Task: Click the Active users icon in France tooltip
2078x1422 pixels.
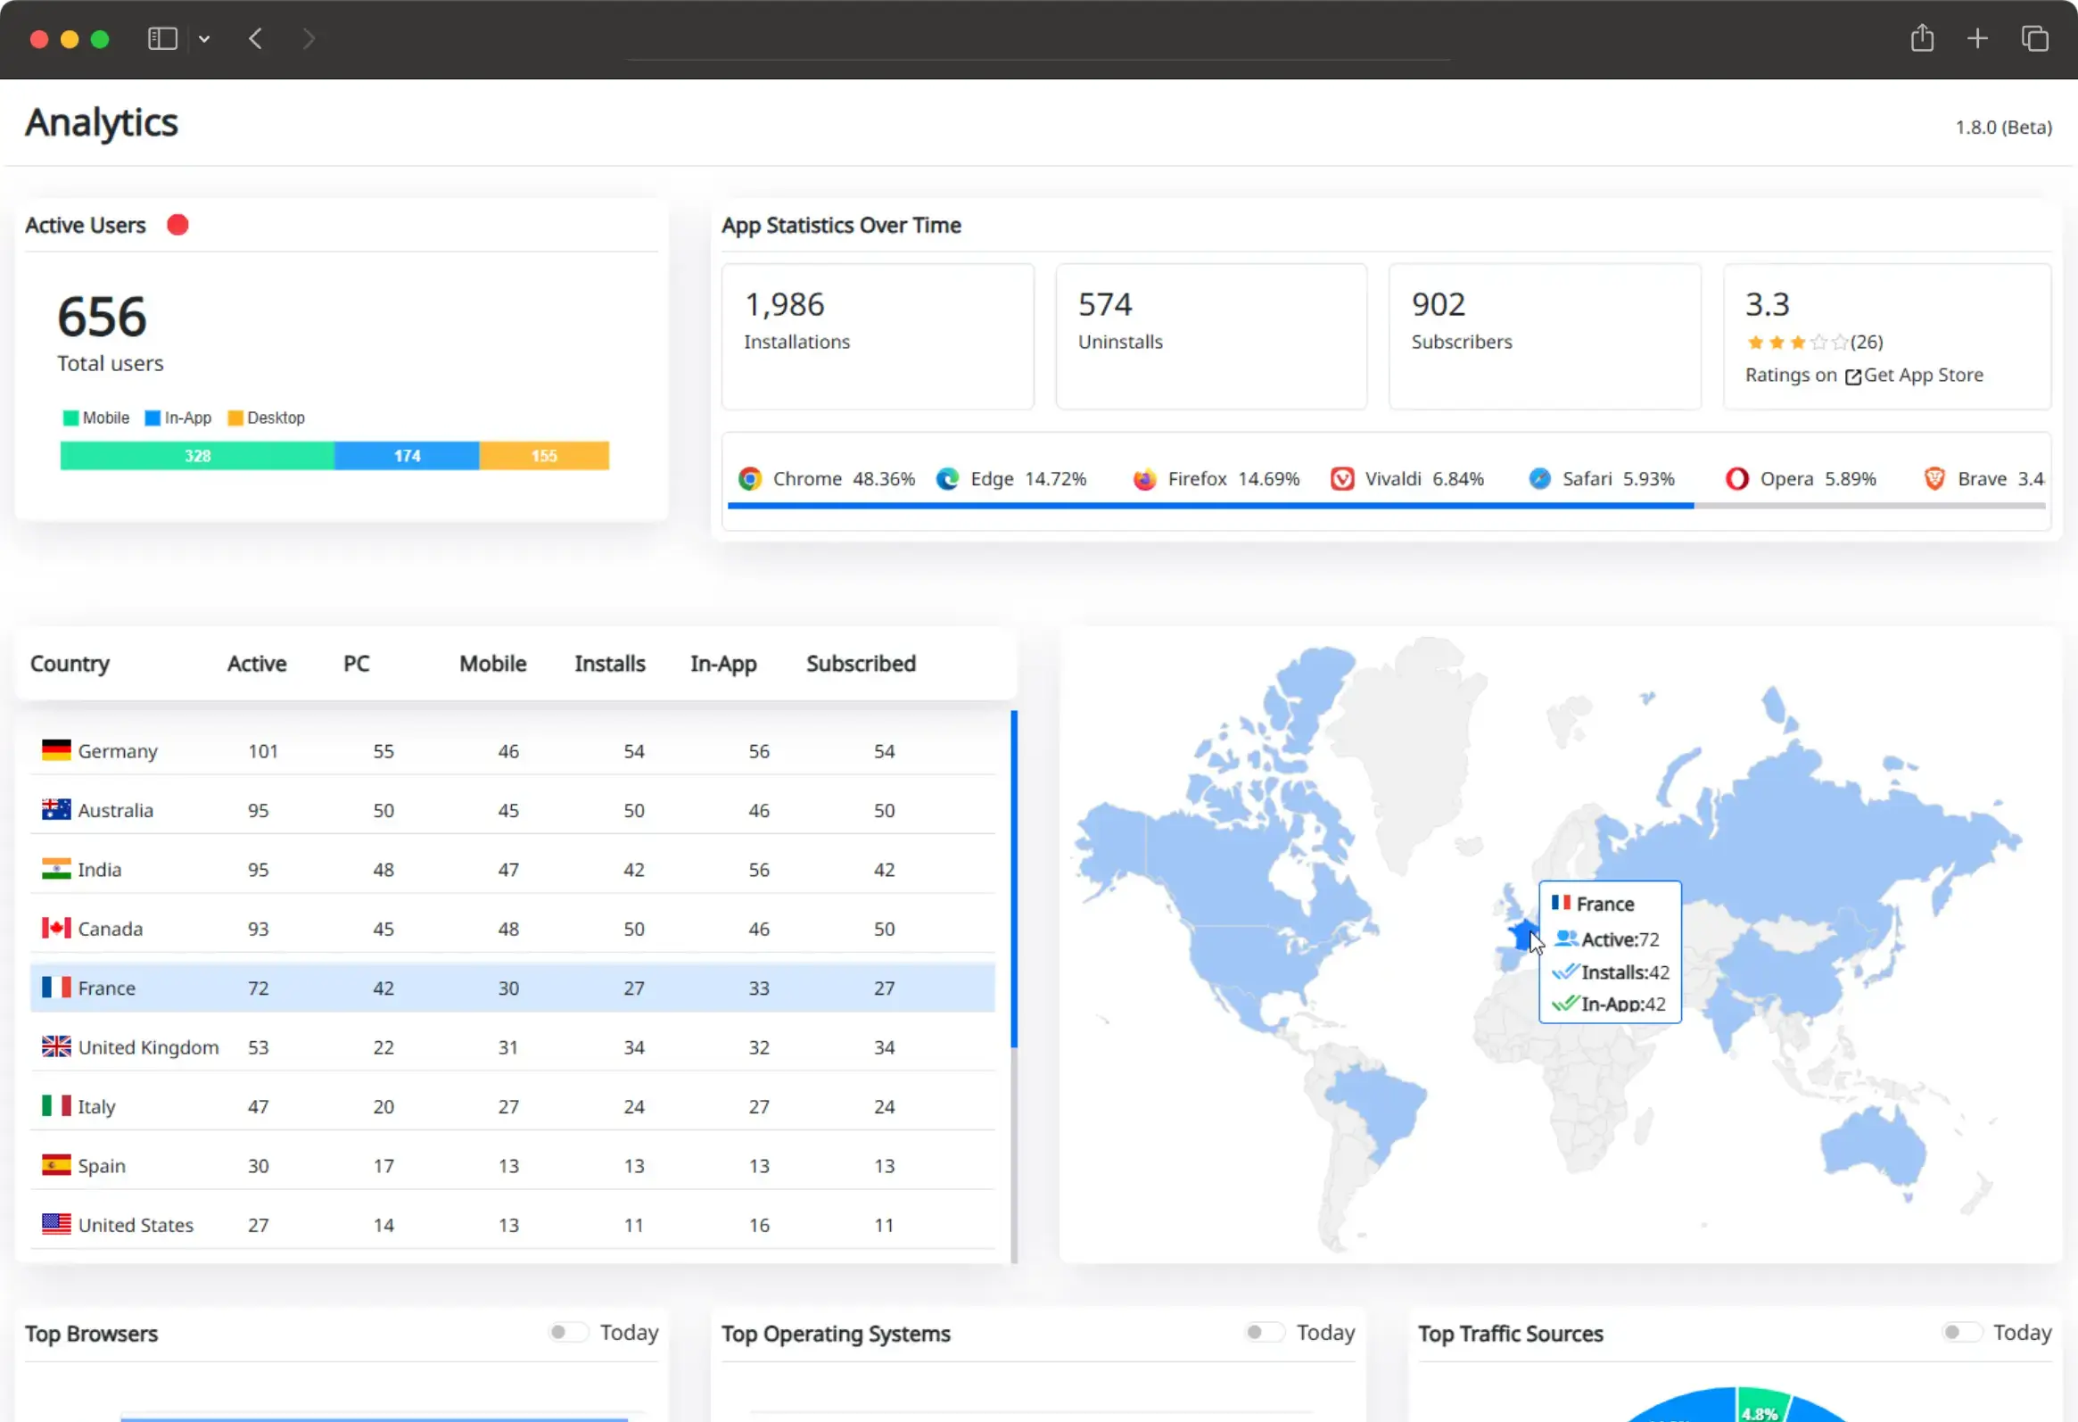Action: click(1567, 938)
